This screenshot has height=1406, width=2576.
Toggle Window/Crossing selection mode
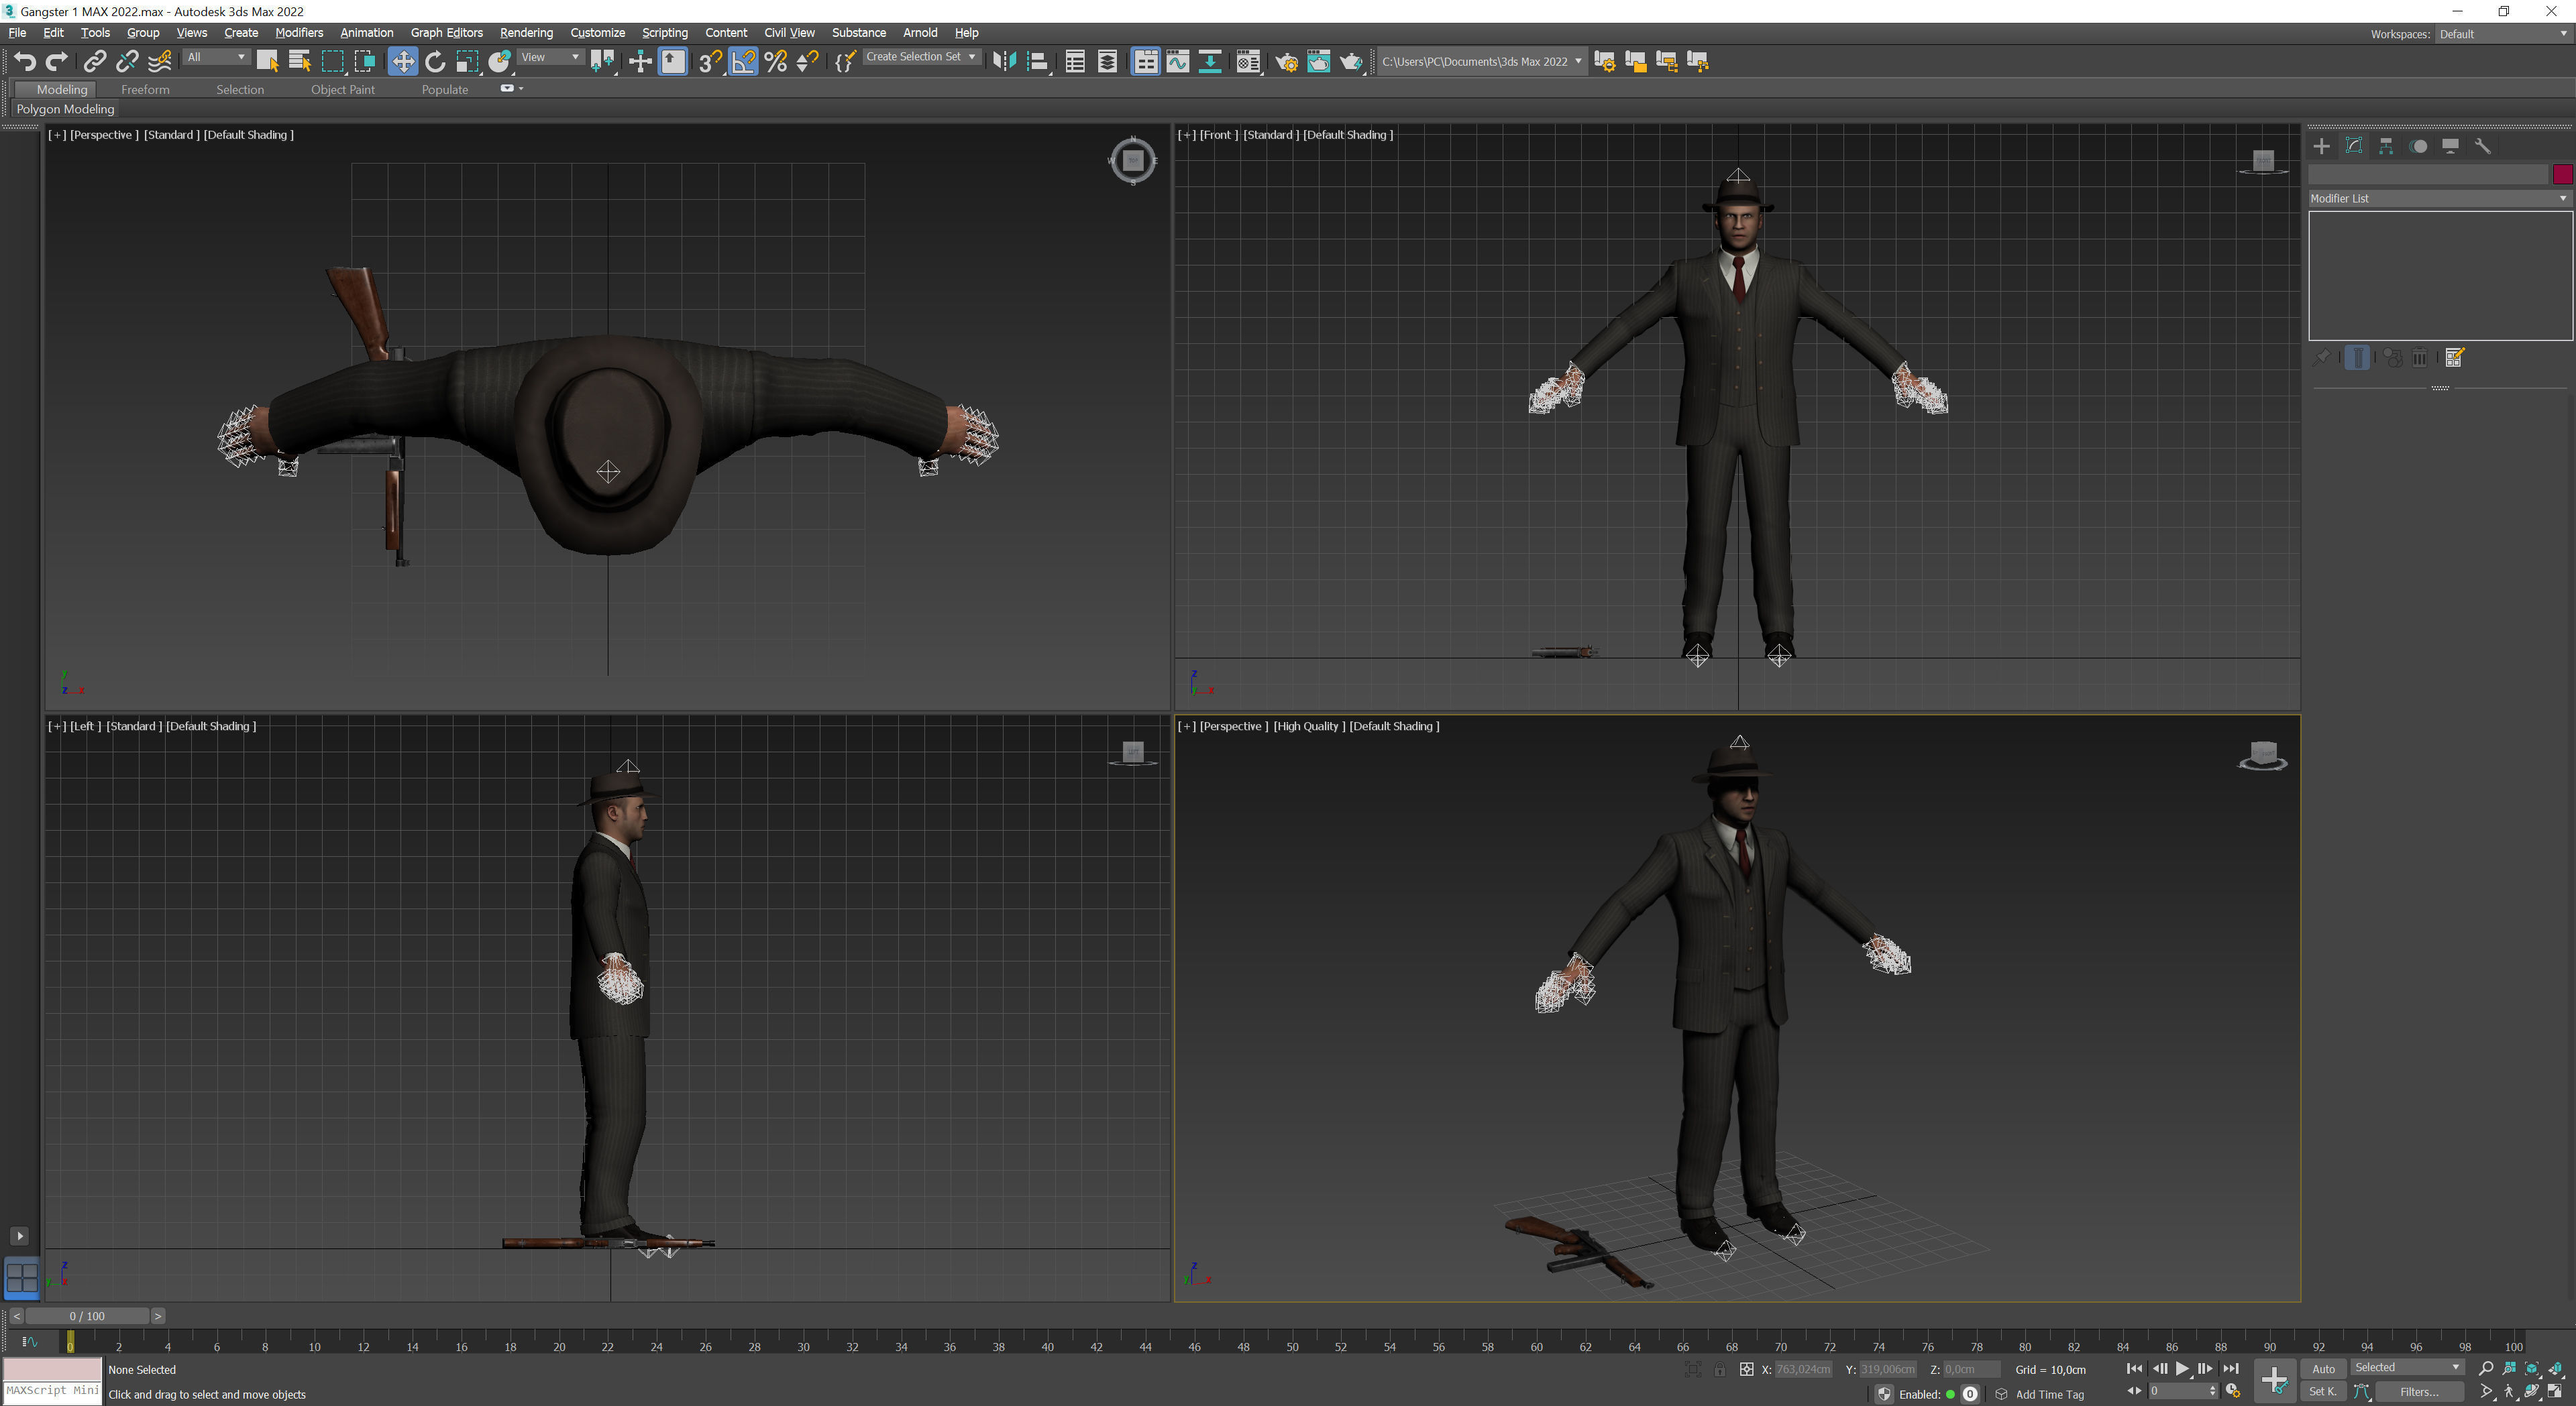[365, 62]
